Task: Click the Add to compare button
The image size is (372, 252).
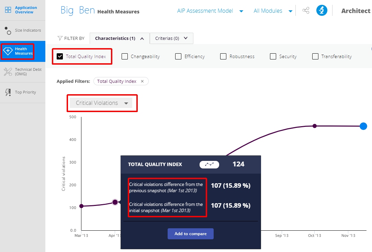Action: 191,234
